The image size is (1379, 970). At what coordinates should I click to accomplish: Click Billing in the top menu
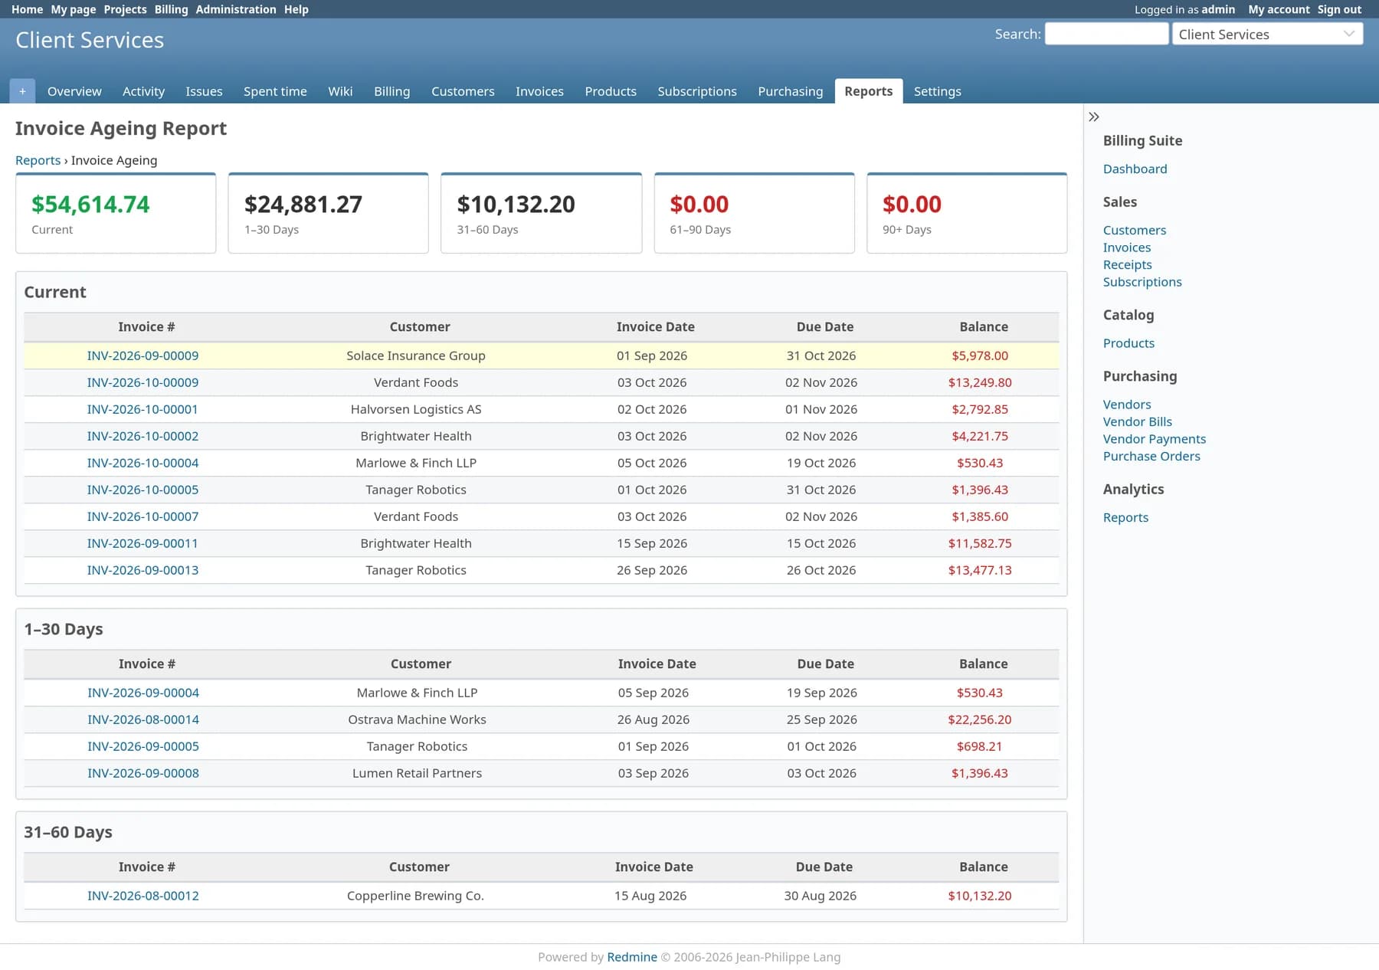tap(171, 9)
